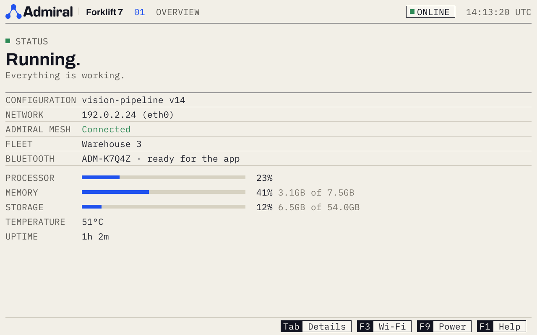Click the Warehouse 3 fleet value
This screenshot has width=537, height=335.
point(112,144)
